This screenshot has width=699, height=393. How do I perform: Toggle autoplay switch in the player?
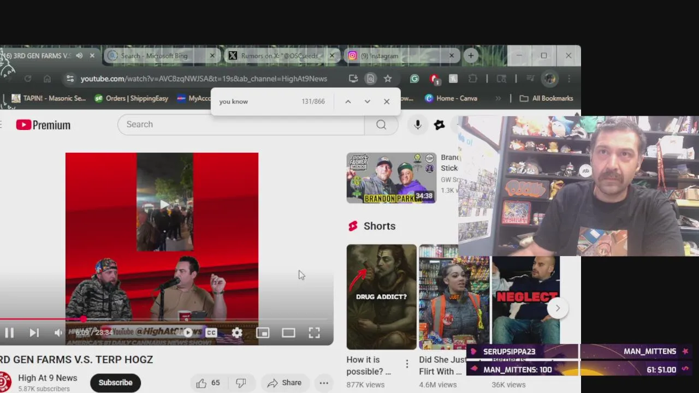pos(187,332)
